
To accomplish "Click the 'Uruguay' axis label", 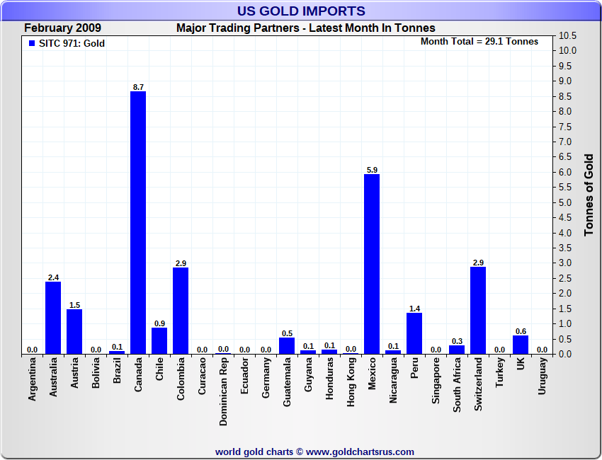I will [x=542, y=376].
